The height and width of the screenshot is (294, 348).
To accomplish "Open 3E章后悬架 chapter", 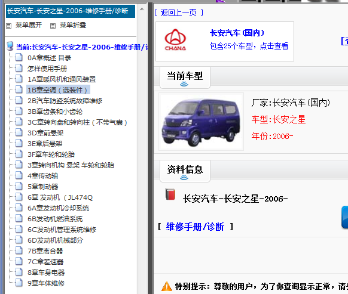I will 45,144.
